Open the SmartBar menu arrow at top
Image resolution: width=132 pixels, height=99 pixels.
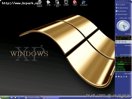[129, 1]
